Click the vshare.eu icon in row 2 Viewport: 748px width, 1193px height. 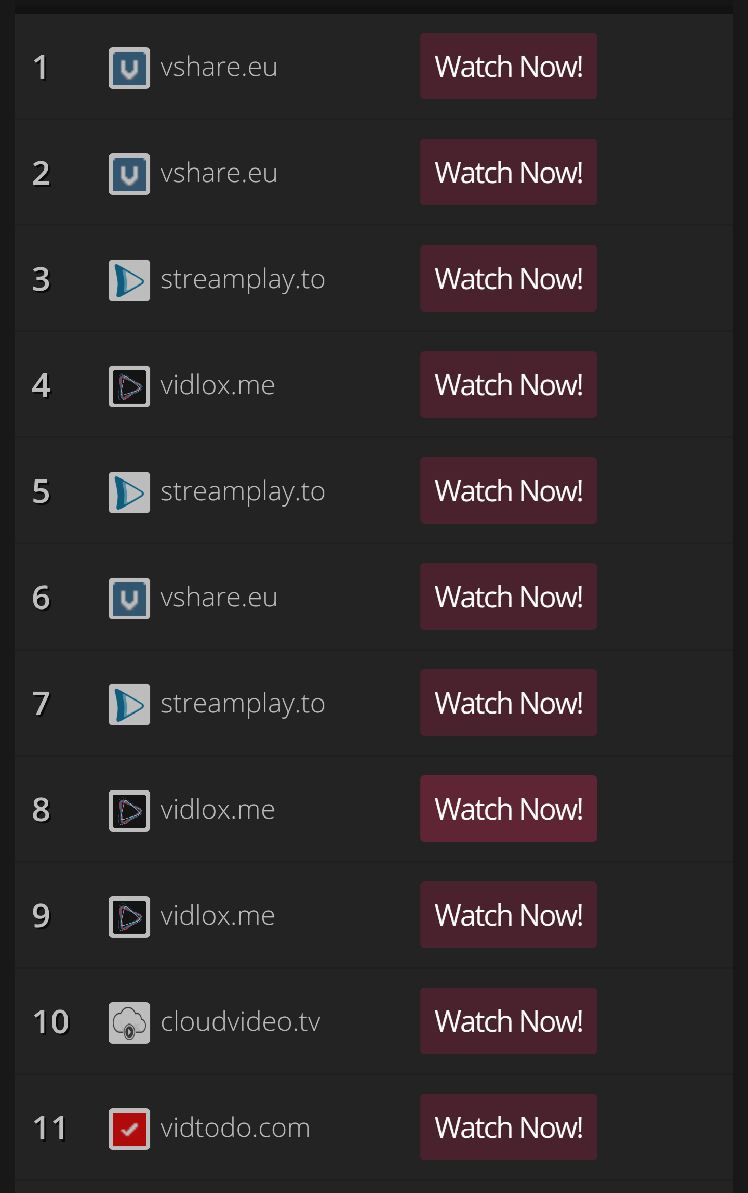[129, 174]
